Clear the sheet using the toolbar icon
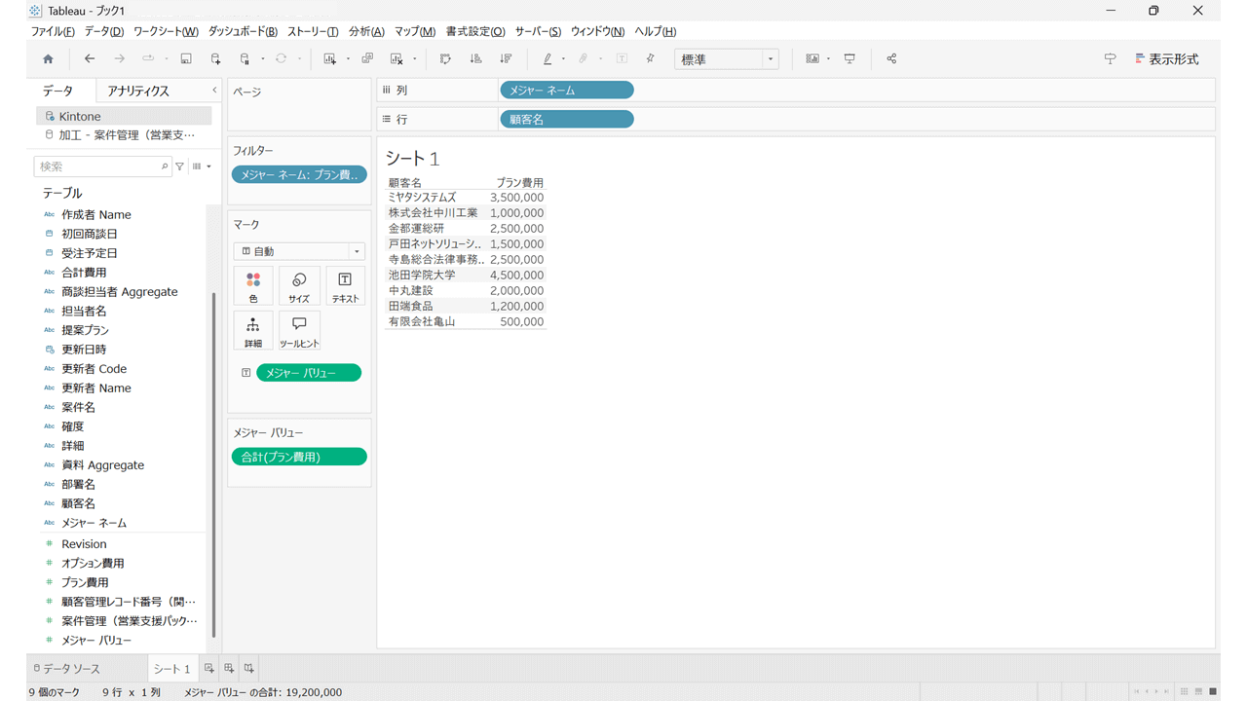This screenshot has height=701, width=1247. [x=397, y=59]
